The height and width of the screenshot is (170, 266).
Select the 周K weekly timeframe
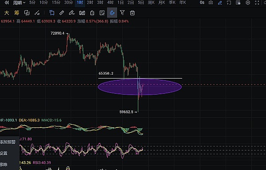click(151, 3)
